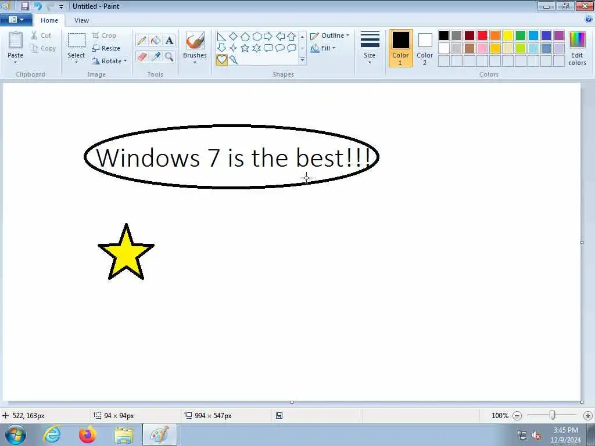Viewport: 595px width, 446px height.
Task: Pick the purple color swatch
Action: click(x=559, y=35)
